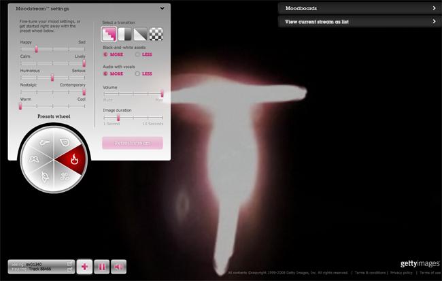
Task: Select the diagonal wipe transition icon
Action: coord(140,34)
